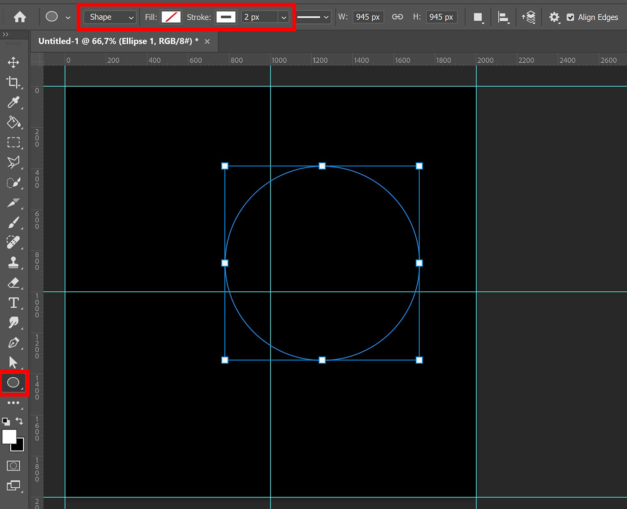This screenshot has width=627, height=509.
Task: Toggle Edit in Quick Mask Mode
Action: coord(13,466)
